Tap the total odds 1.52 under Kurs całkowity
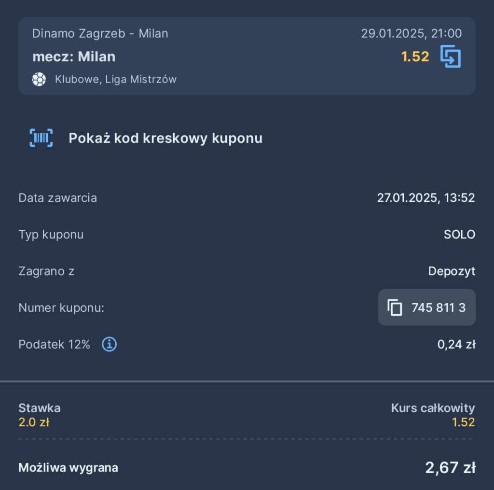 pos(463,422)
